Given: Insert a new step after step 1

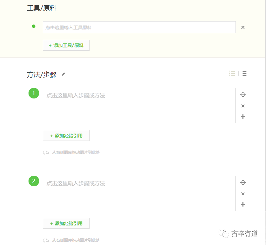Looking at the screenshot, I should pos(243,116).
